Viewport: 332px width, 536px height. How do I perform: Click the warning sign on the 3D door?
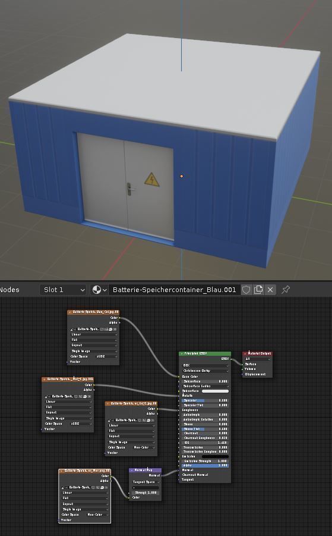151,180
